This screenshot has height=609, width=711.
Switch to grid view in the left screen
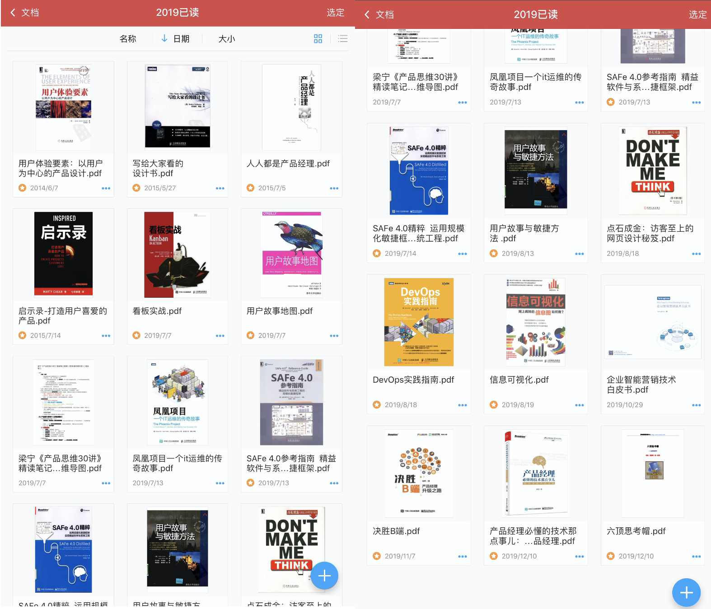click(x=318, y=39)
